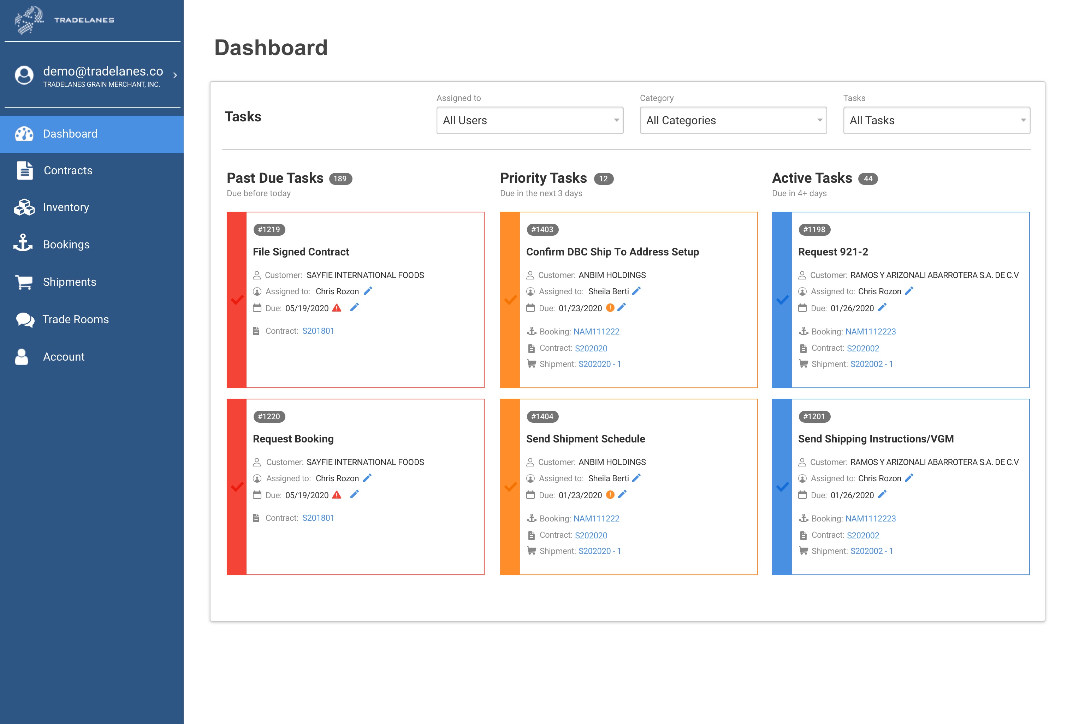Expand the All Tasks dropdown
This screenshot has height=724, width=1085.
point(936,121)
